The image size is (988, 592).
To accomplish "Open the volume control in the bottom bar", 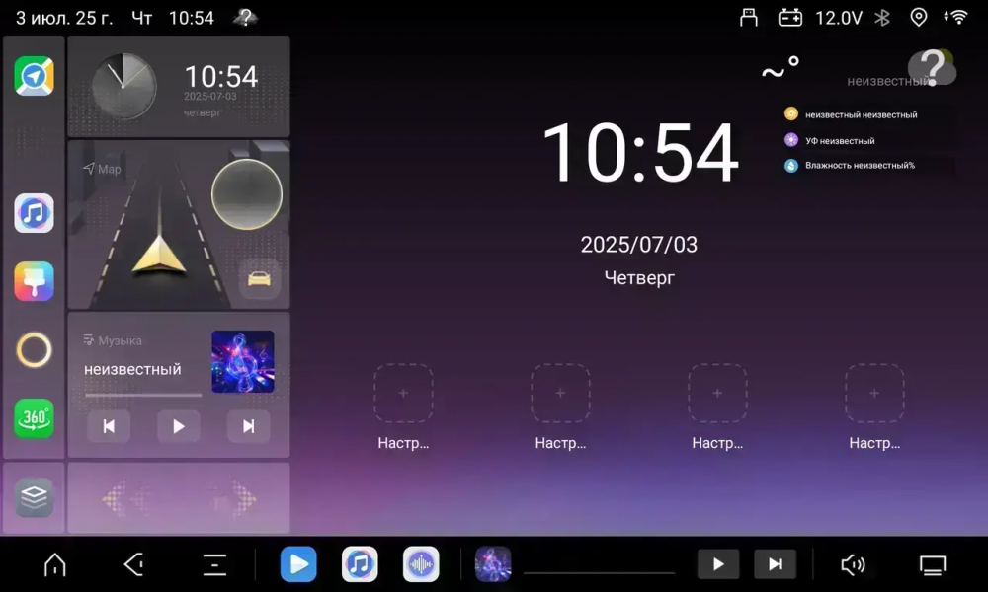I will 853,563.
